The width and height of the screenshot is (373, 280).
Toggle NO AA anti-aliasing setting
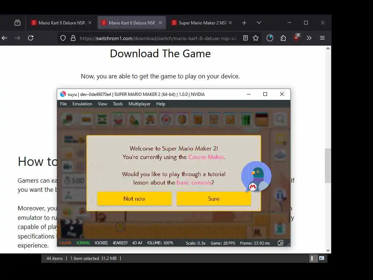tap(137, 243)
